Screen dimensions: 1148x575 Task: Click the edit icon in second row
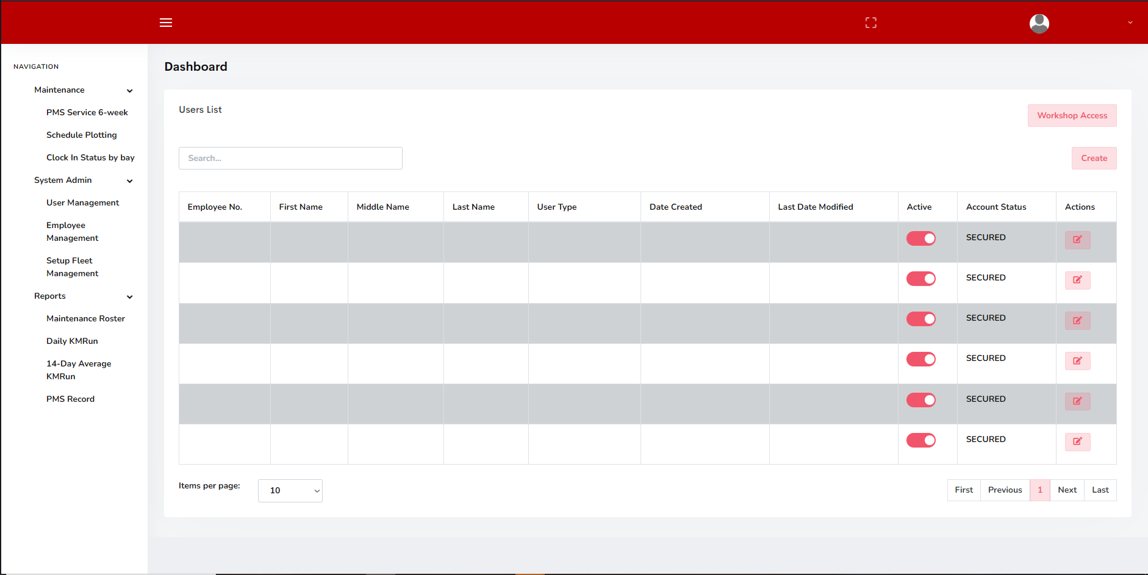tap(1077, 280)
